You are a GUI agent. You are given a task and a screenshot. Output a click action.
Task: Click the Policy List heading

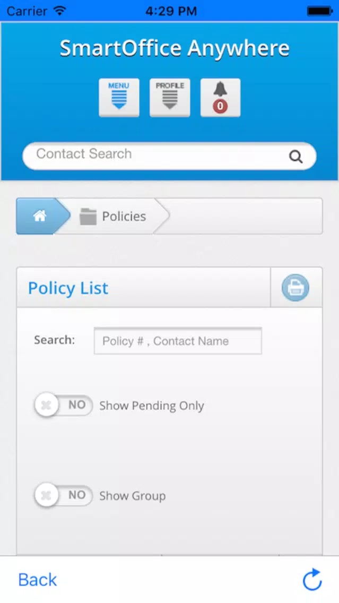tap(68, 288)
